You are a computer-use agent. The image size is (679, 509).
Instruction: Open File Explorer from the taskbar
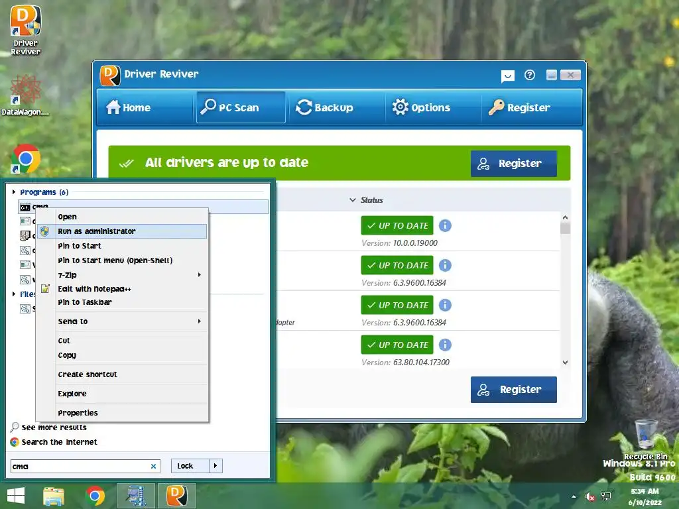tap(54, 496)
